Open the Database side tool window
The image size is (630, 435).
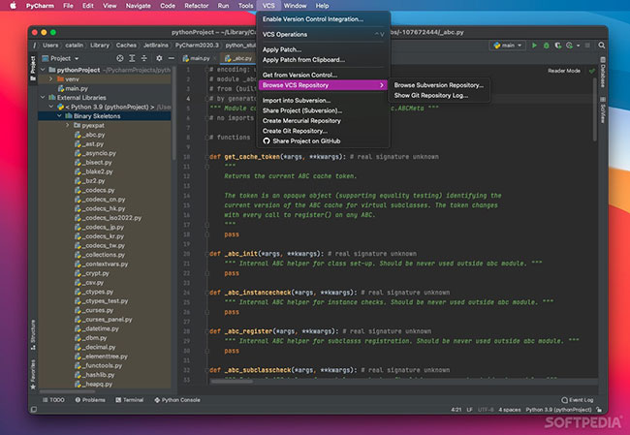pos(603,72)
